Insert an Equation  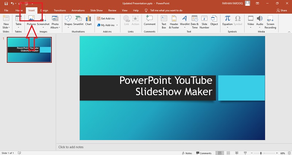pyautogui.click(x=227, y=22)
